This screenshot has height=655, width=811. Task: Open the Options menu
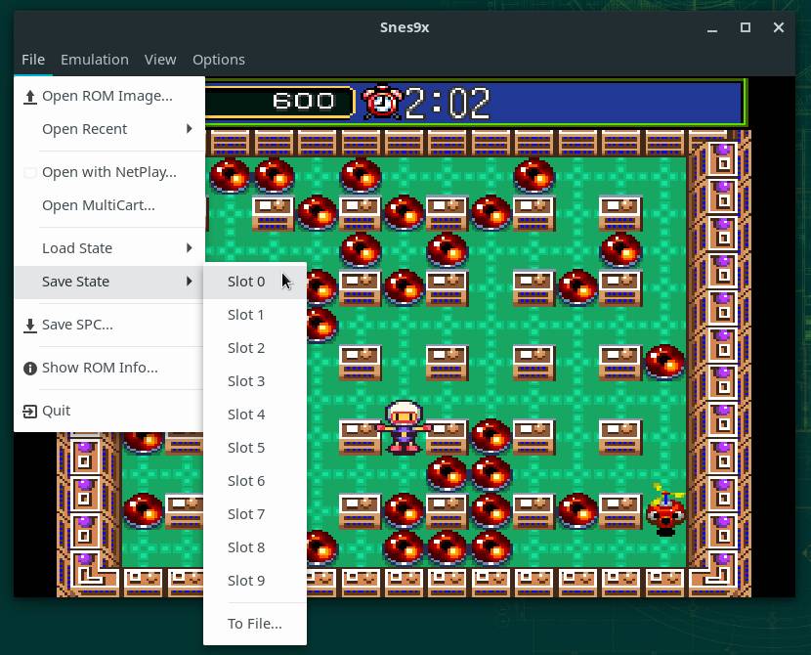click(x=219, y=60)
